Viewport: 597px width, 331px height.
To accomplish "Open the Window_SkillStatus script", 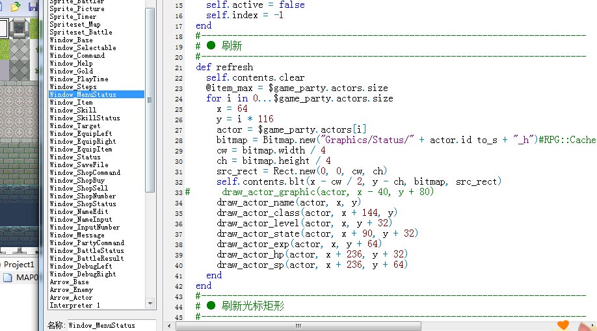I will click(85, 118).
